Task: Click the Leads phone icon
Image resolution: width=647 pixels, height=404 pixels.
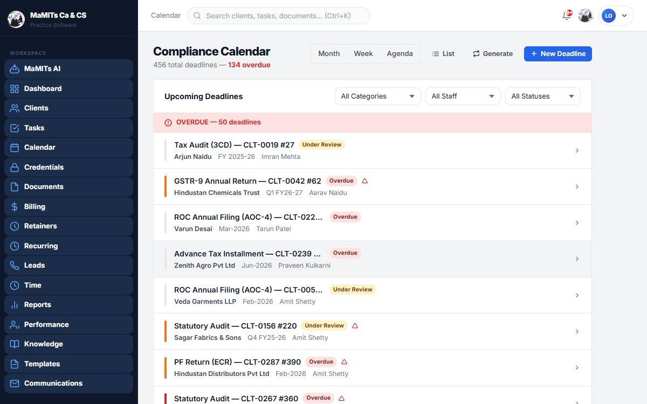Action: 15,266
